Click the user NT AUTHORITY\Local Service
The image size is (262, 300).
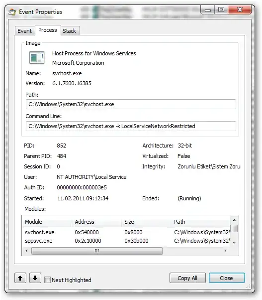coord(91,177)
